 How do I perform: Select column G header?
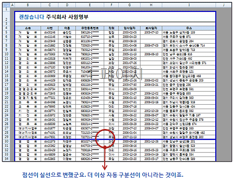pos(129,5)
